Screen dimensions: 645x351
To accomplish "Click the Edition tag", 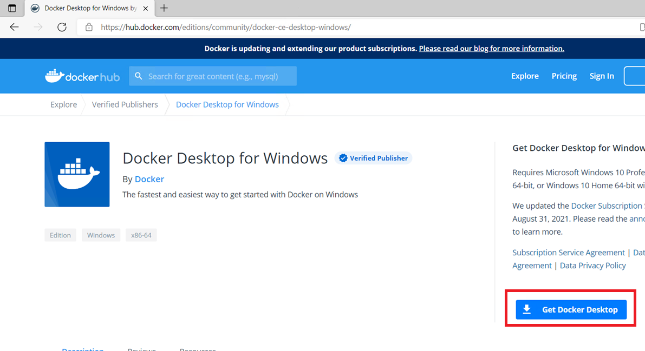I will point(61,235).
